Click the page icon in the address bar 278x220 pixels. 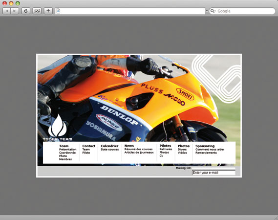pyautogui.click(x=58, y=11)
